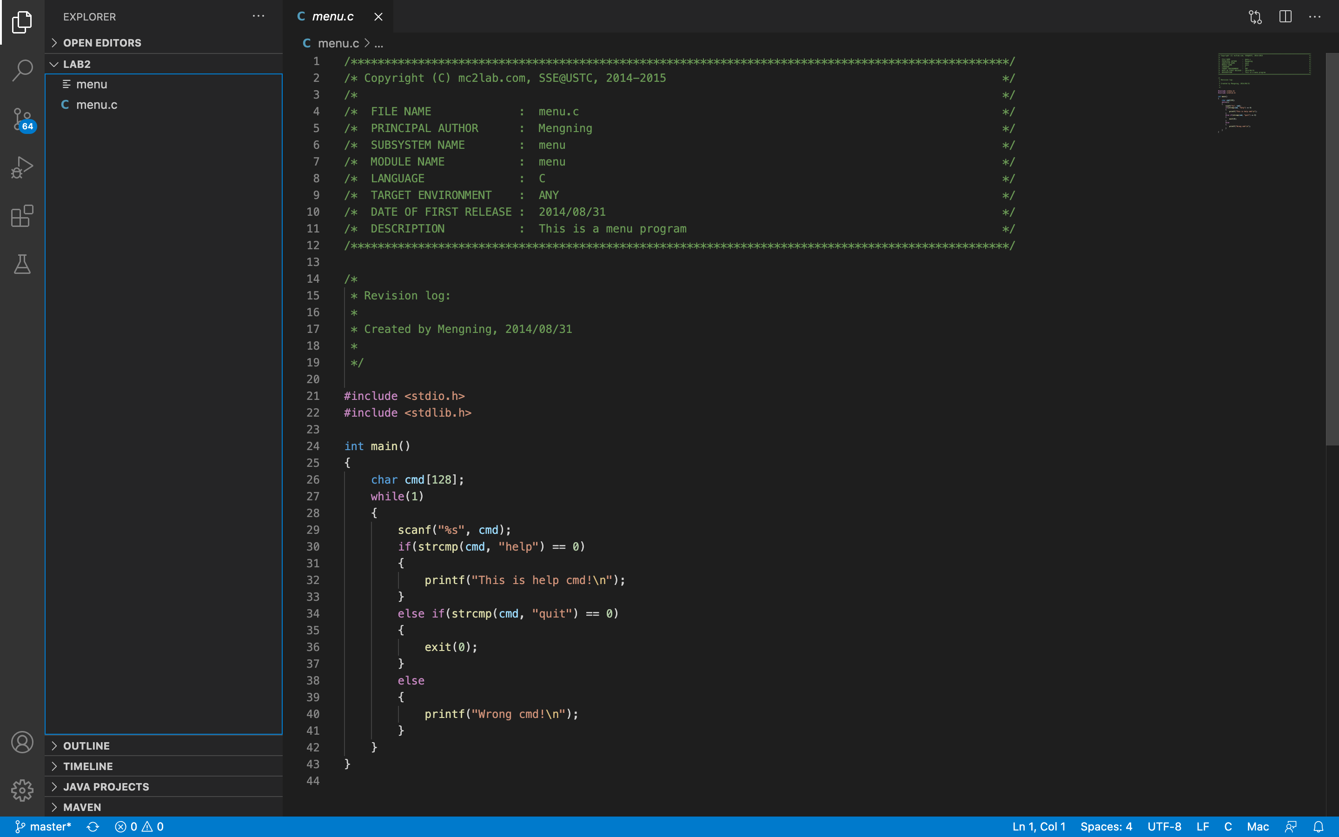1339x837 pixels.
Task: Collapse the LAB2 folder section
Action: 76,64
